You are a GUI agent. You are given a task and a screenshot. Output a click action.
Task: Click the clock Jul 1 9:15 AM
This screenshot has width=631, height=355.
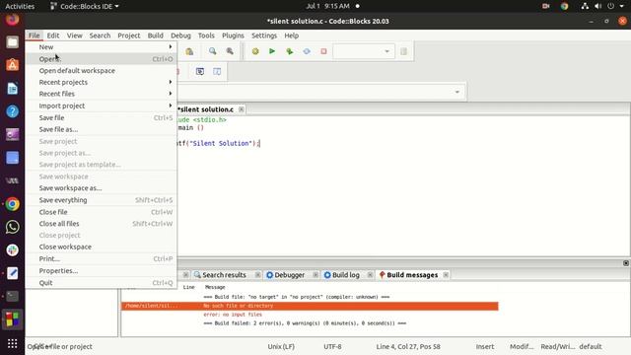click(x=328, y=6)
